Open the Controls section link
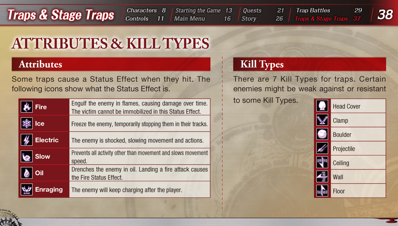The height and width of the screenshot is (226, 398). click(x=144, y=18)
